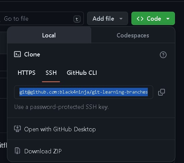
Task: Expand the Add file dropdown arrow
Action: (x=121, y=19)
